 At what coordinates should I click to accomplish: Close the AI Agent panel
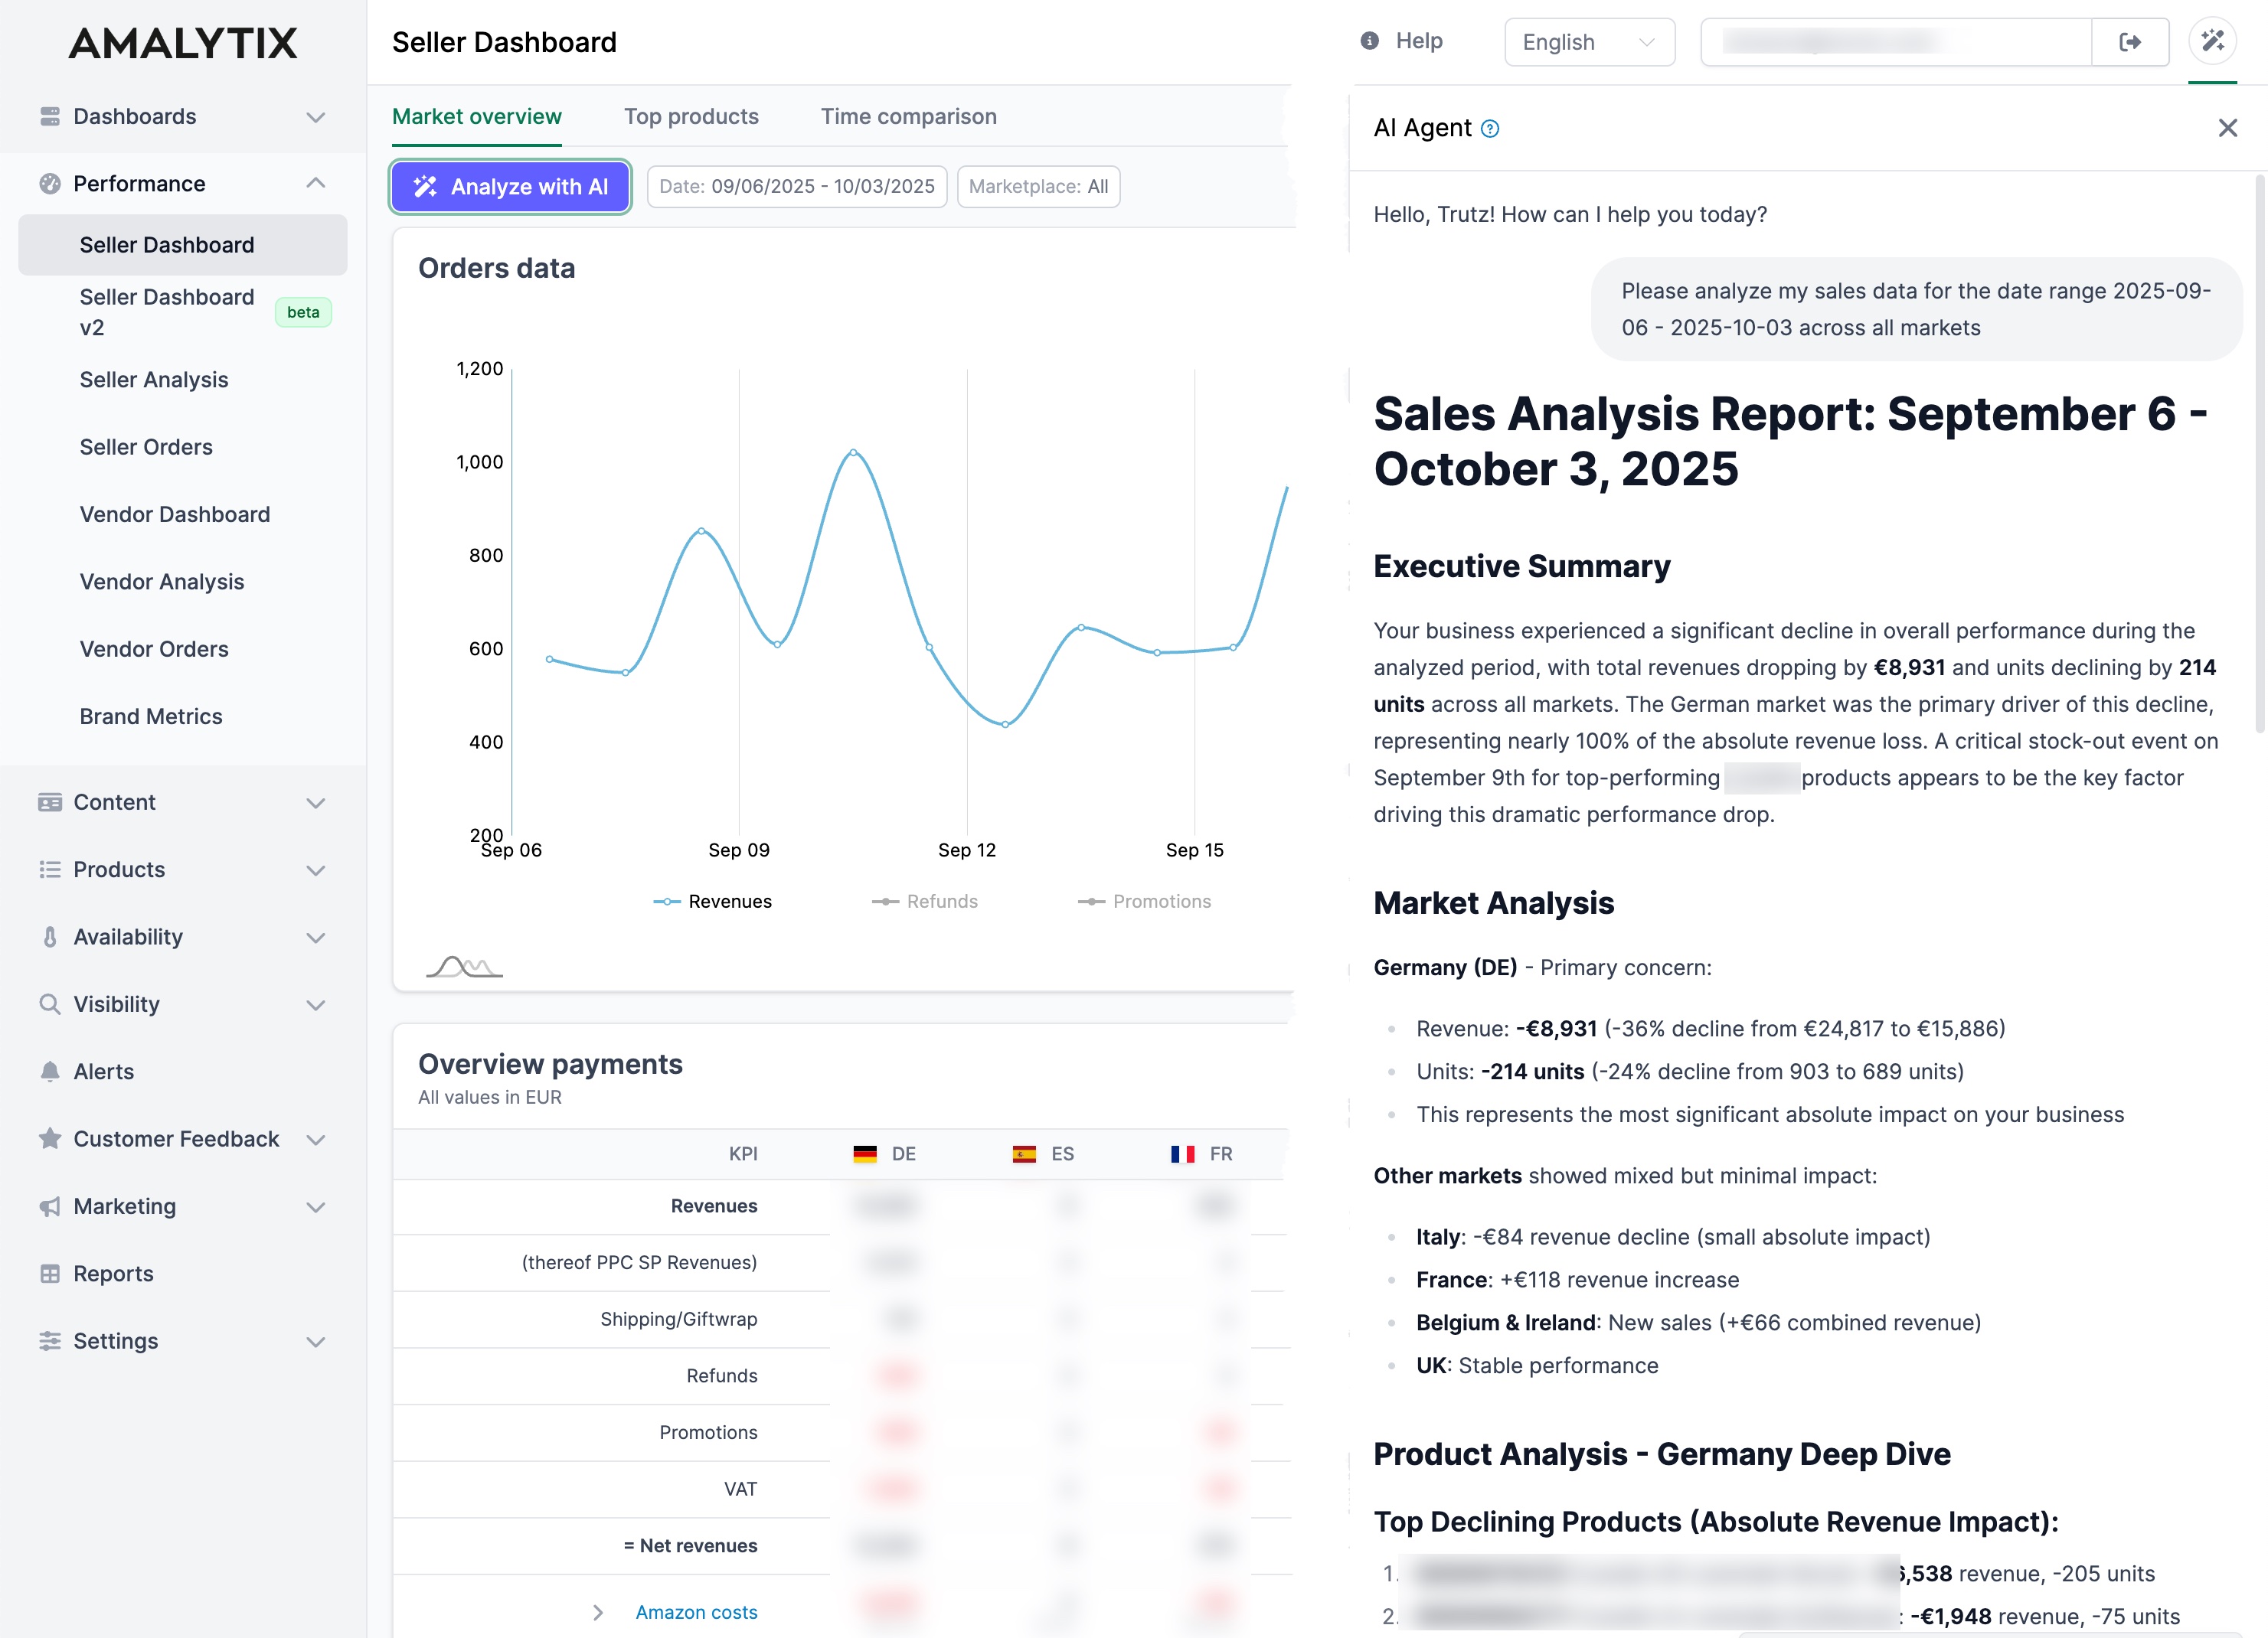click(x=2227, y=128)
